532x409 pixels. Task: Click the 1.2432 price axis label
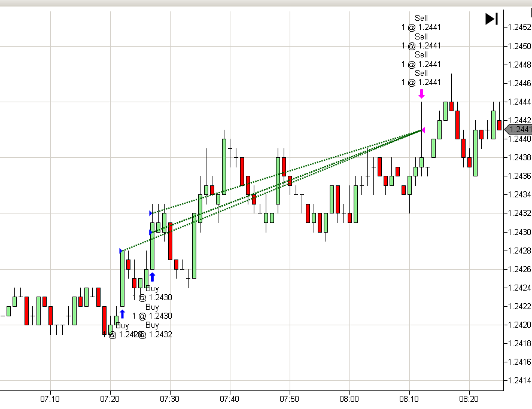pos(519,213)
